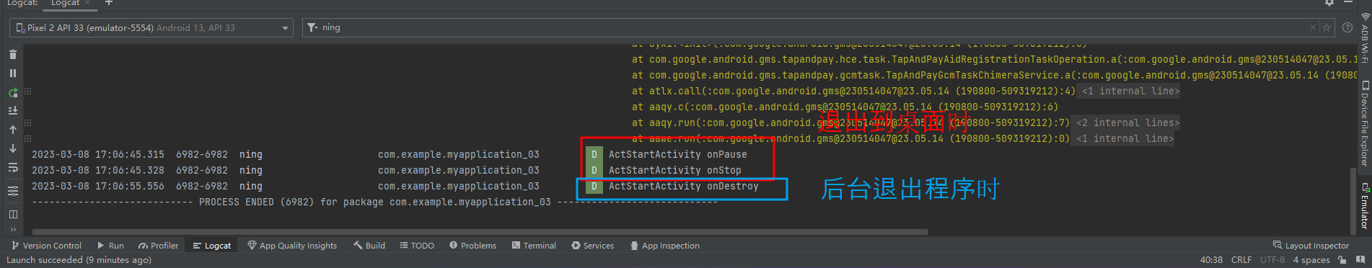Open the Emulator side panel

(1365, 206)
